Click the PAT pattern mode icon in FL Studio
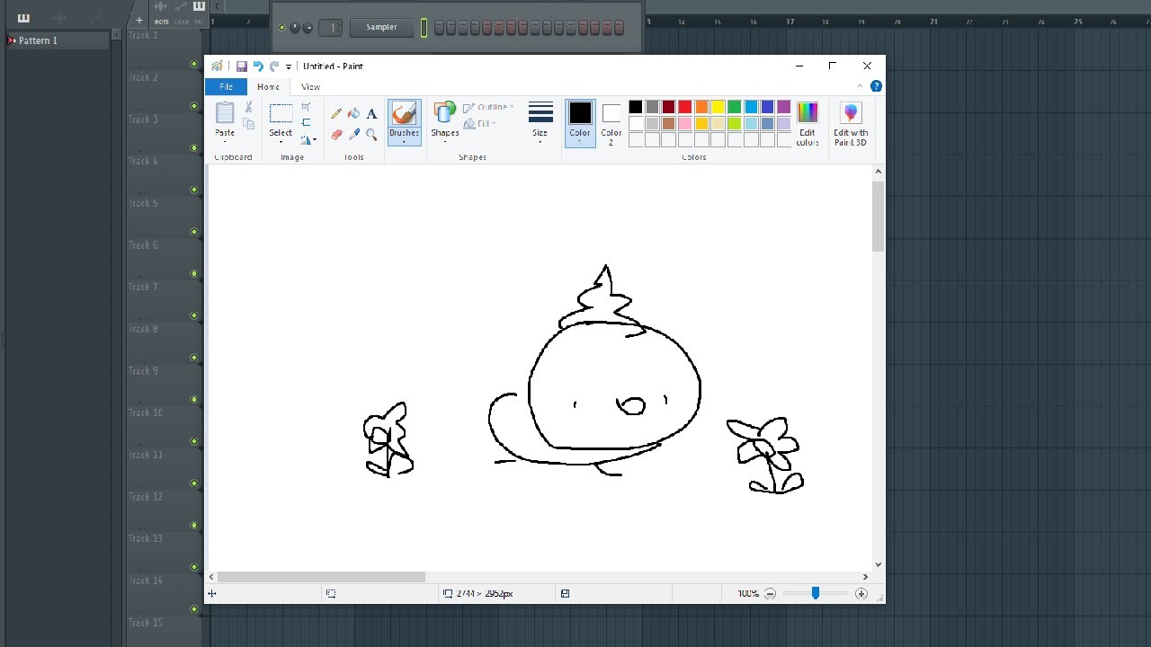 tap(199, 22)
